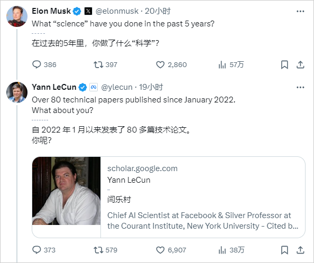Screen dimensions: 314x263
Task: Click the Meta affiliation badge by Yann LeCun
Action: click(94, 87)
